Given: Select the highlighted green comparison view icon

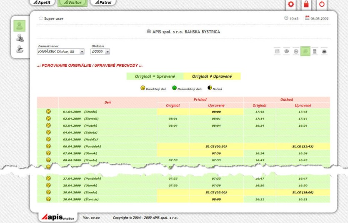Looking at the screenshot, I should coord(305,51).
